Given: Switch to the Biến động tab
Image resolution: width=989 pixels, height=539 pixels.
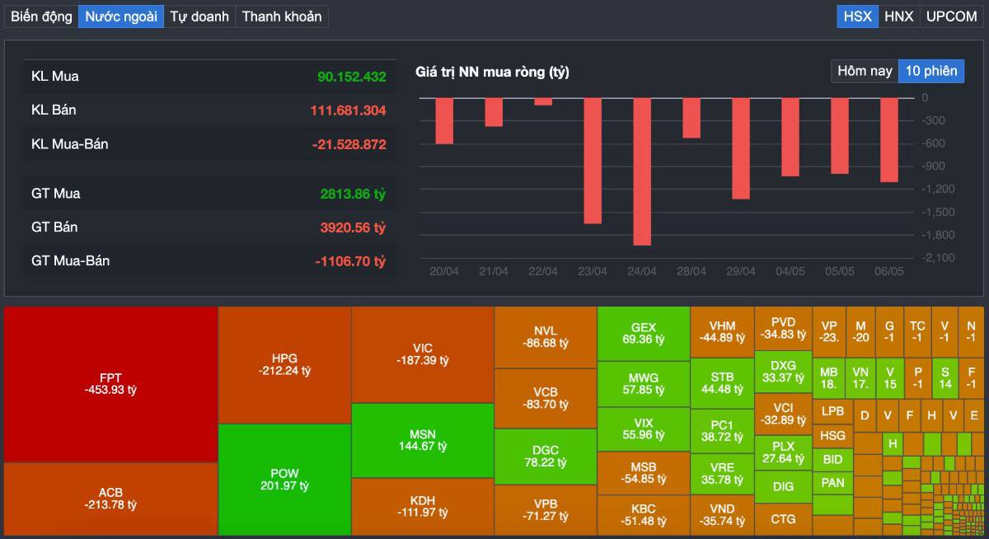Looking at the screenshot, I should 41,16.
